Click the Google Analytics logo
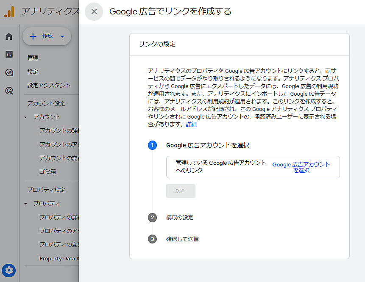The width and height of the screenshot is (365, 282). coord(9,12)
